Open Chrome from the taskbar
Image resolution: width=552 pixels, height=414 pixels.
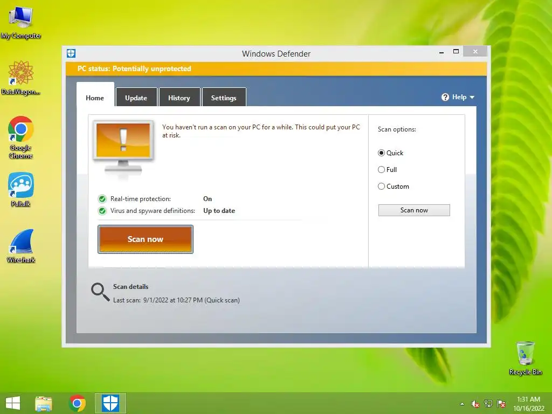(77, 403)
